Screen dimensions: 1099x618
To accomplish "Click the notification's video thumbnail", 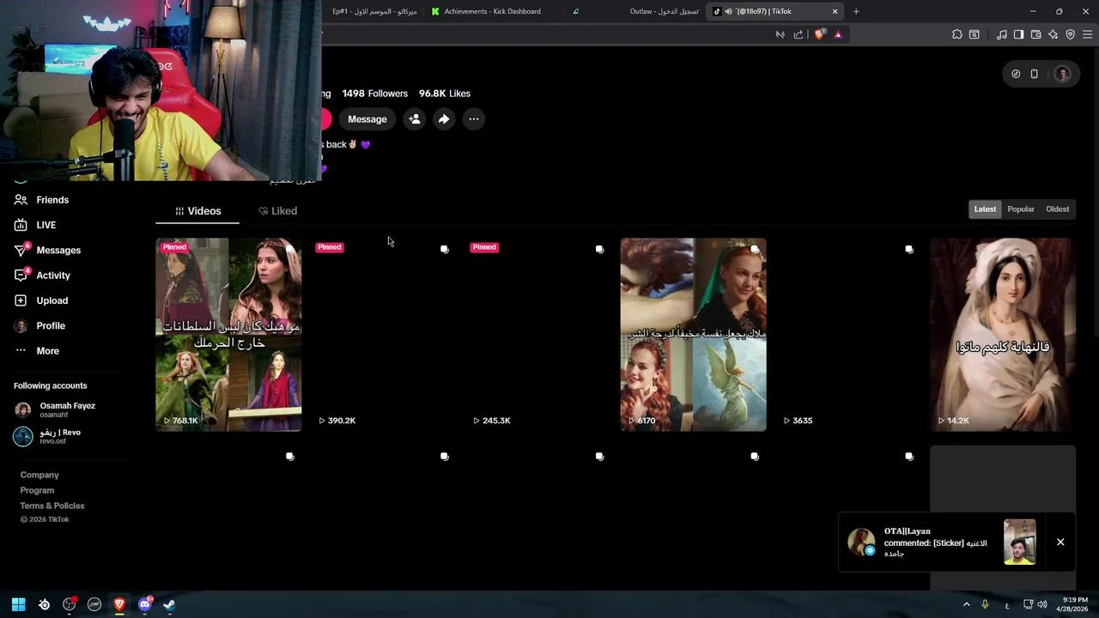I will click(x=1020, y=542).
